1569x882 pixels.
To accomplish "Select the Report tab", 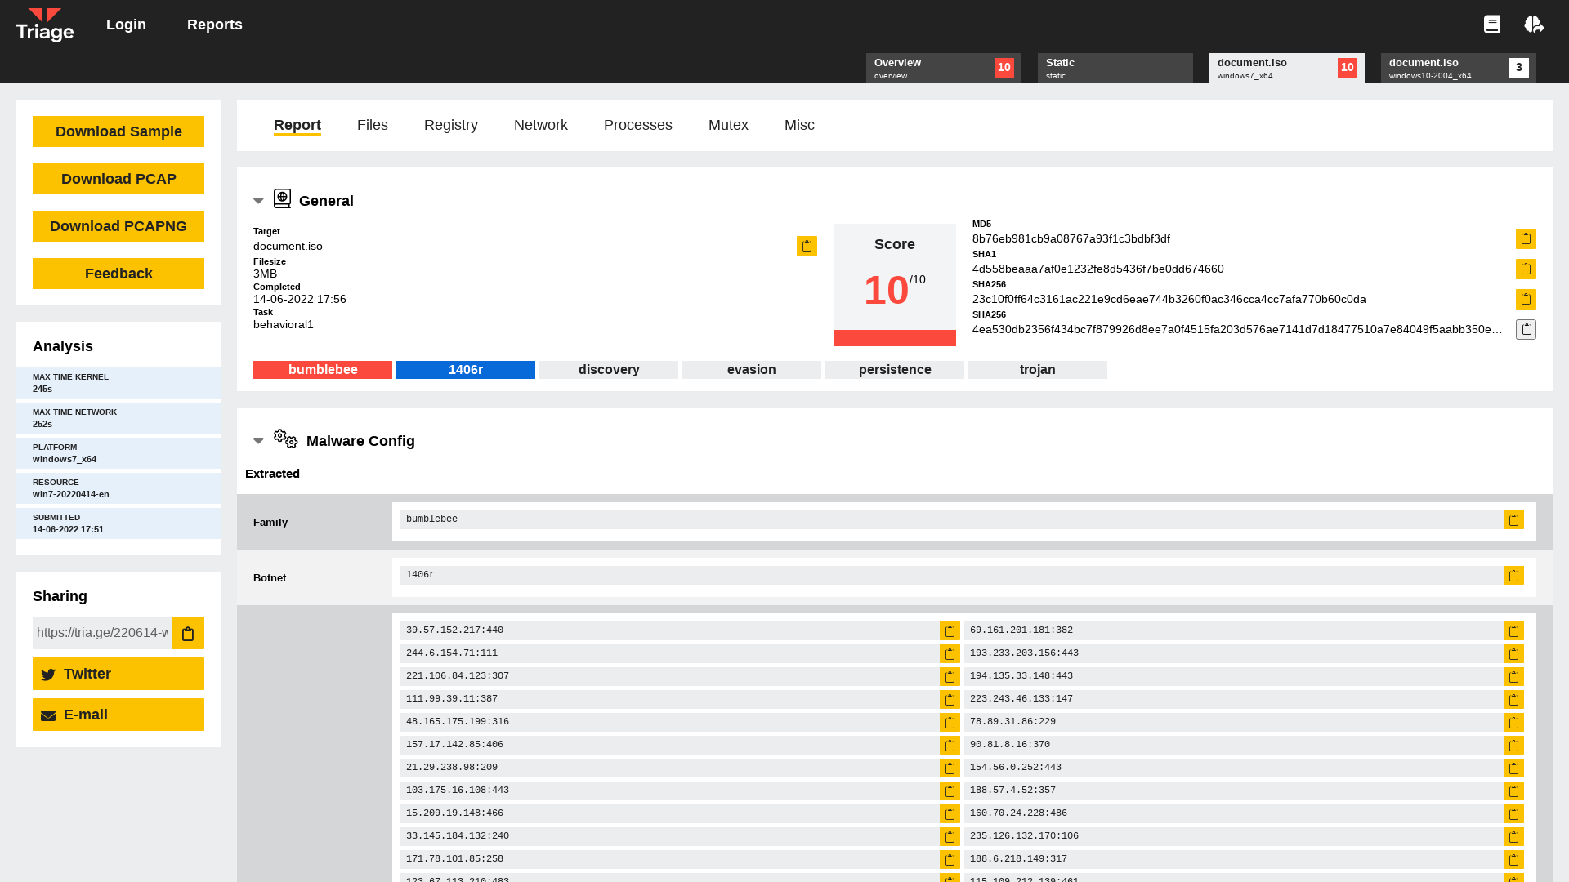I will coord(297,125).
